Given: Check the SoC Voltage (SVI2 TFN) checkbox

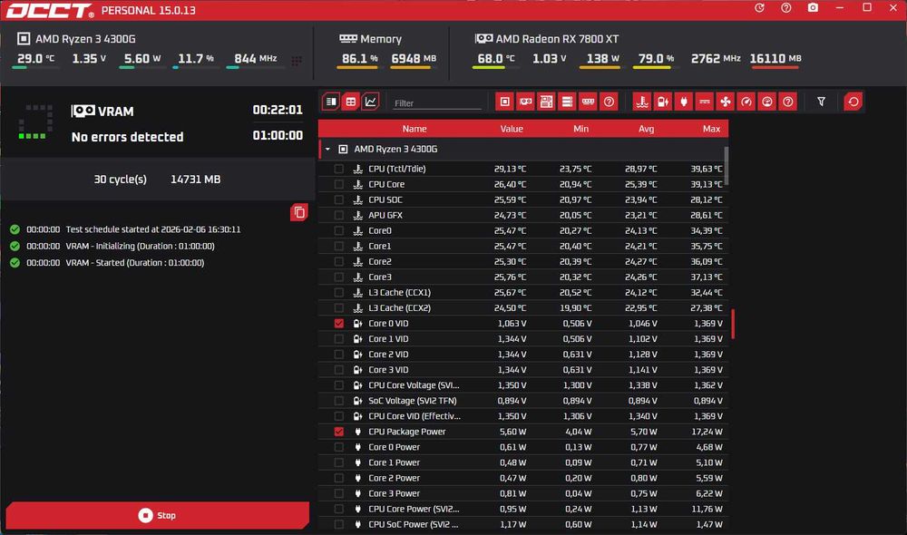Looking at the screenshot, I should 339,401.
